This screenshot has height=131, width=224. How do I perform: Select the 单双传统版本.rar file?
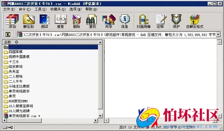(x=22, y=116)
